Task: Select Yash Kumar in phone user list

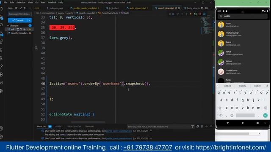Action: (x=243, y=71)
